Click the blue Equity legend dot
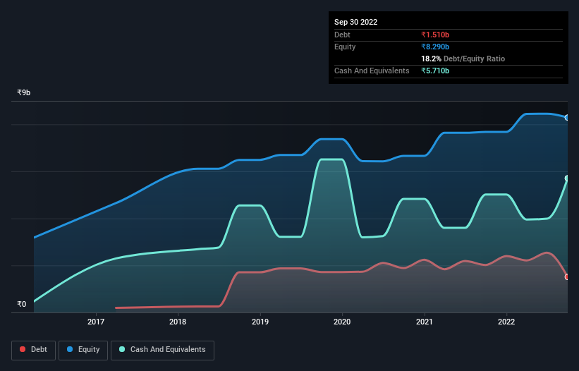579x371 pixels. [x=70, y=349]
